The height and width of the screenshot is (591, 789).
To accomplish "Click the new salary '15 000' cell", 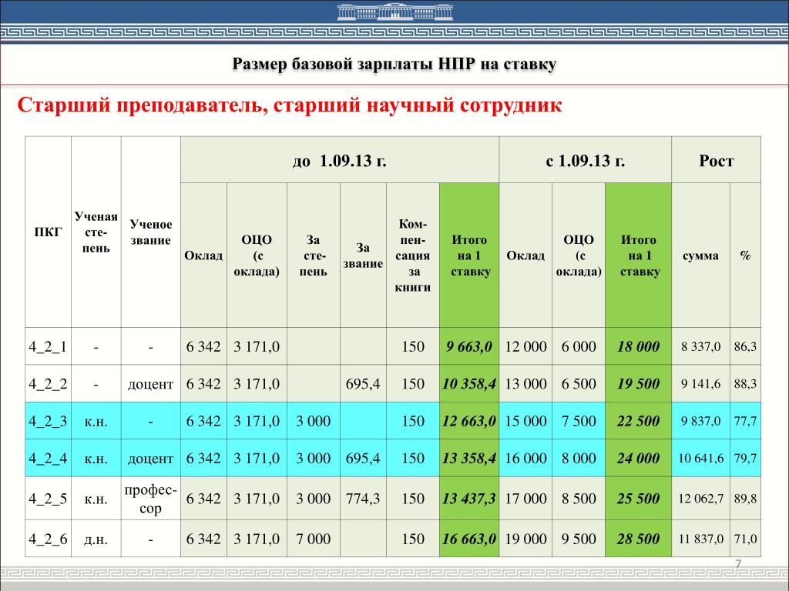I will (x=525, y=421).
